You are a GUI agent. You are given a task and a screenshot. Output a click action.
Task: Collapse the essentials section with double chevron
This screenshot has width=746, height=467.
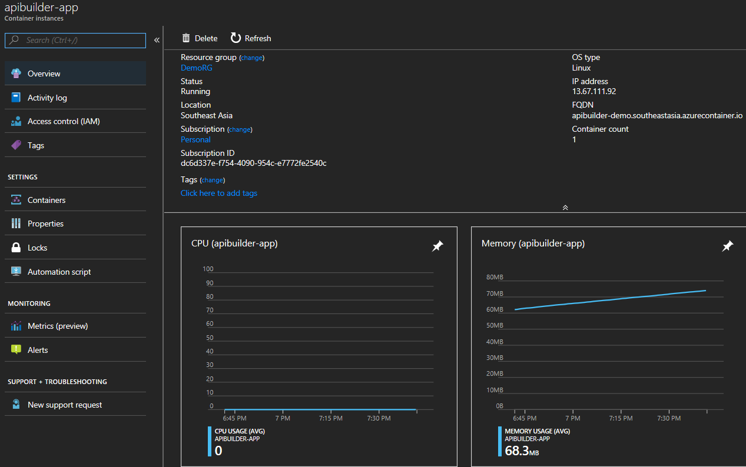click(x=565, y=208)
